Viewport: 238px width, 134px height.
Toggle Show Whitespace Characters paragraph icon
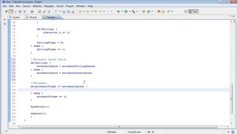(25, 12)
